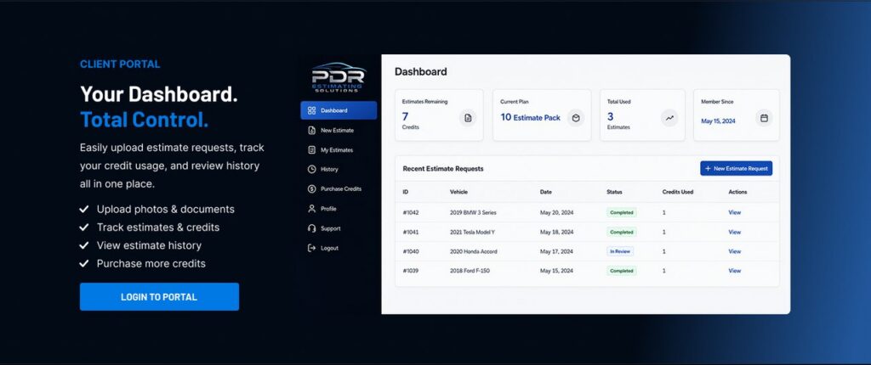Click the Member Since May 15, 2024 value
871x365 pixels.
click(x=718, y=121)
